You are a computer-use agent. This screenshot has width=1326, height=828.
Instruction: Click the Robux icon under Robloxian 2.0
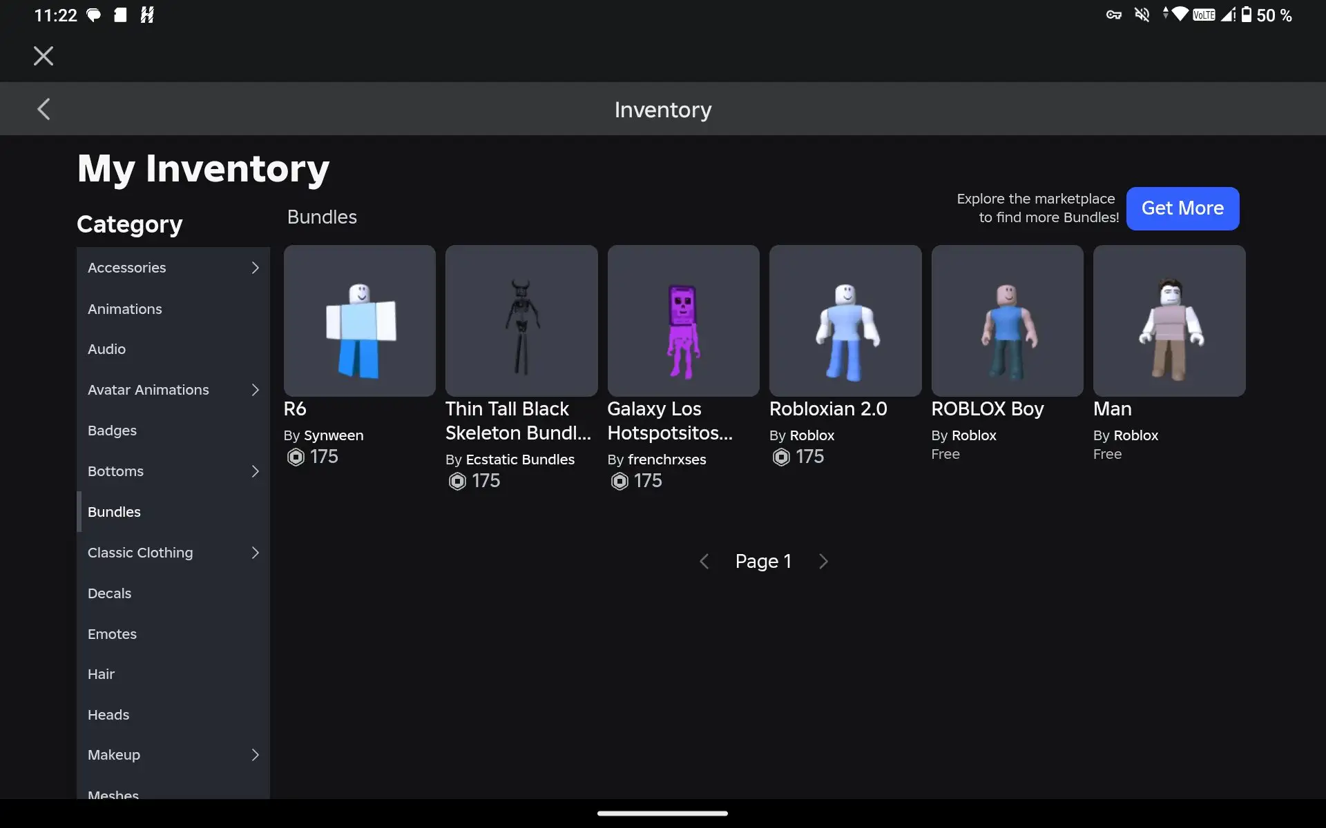pyautogui.click(x=781, y=457)
